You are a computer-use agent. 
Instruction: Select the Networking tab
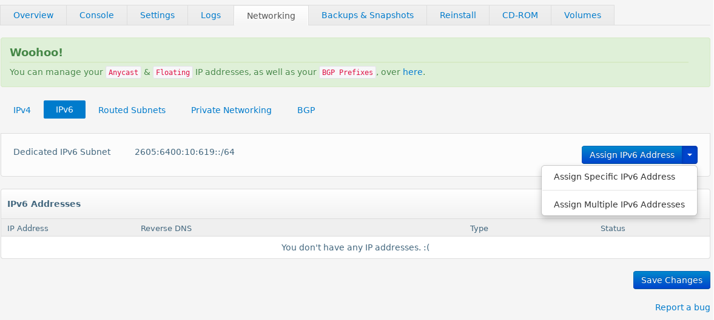271,16
